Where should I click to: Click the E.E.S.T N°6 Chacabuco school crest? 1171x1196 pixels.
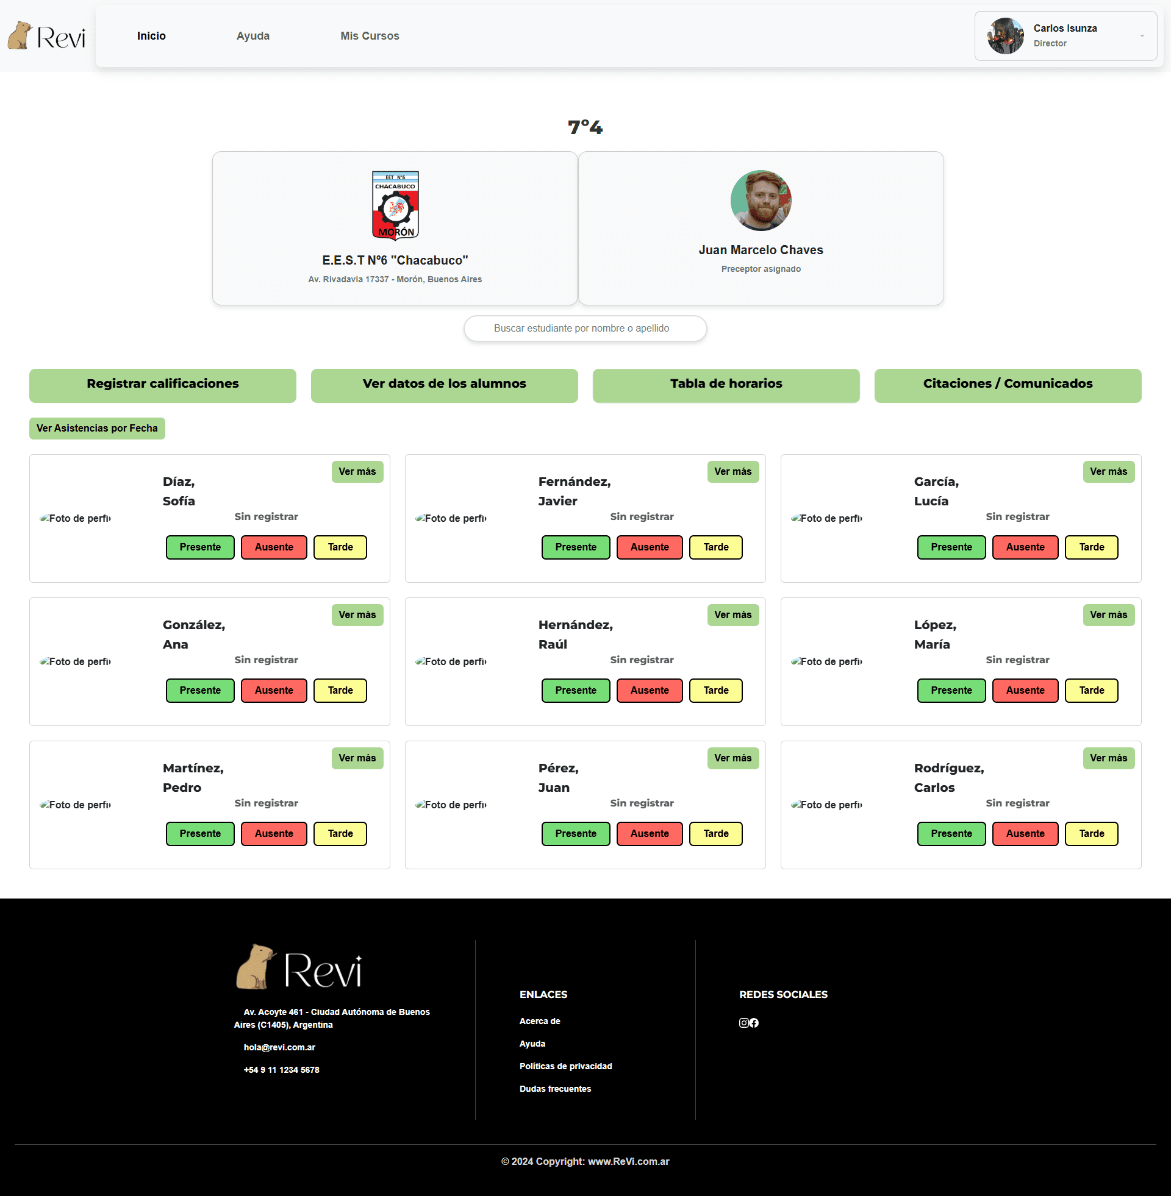[395, 205]
